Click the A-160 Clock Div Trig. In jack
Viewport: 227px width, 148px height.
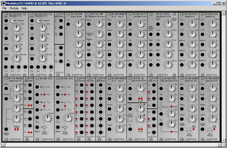82,85
